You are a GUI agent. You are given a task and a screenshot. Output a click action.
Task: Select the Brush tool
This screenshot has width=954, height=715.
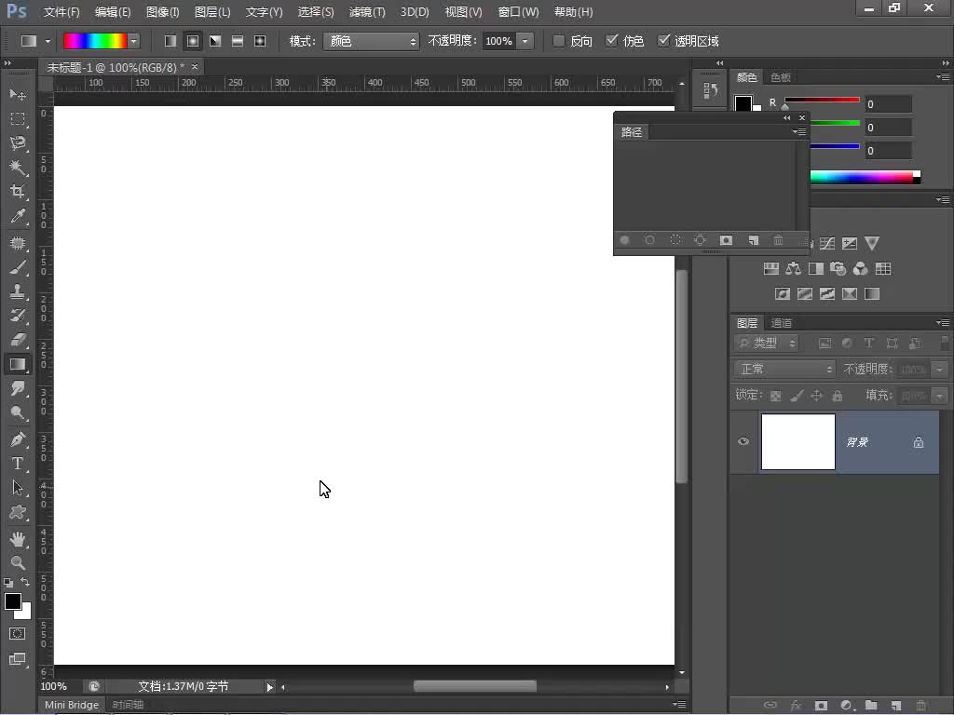[18, 267]
